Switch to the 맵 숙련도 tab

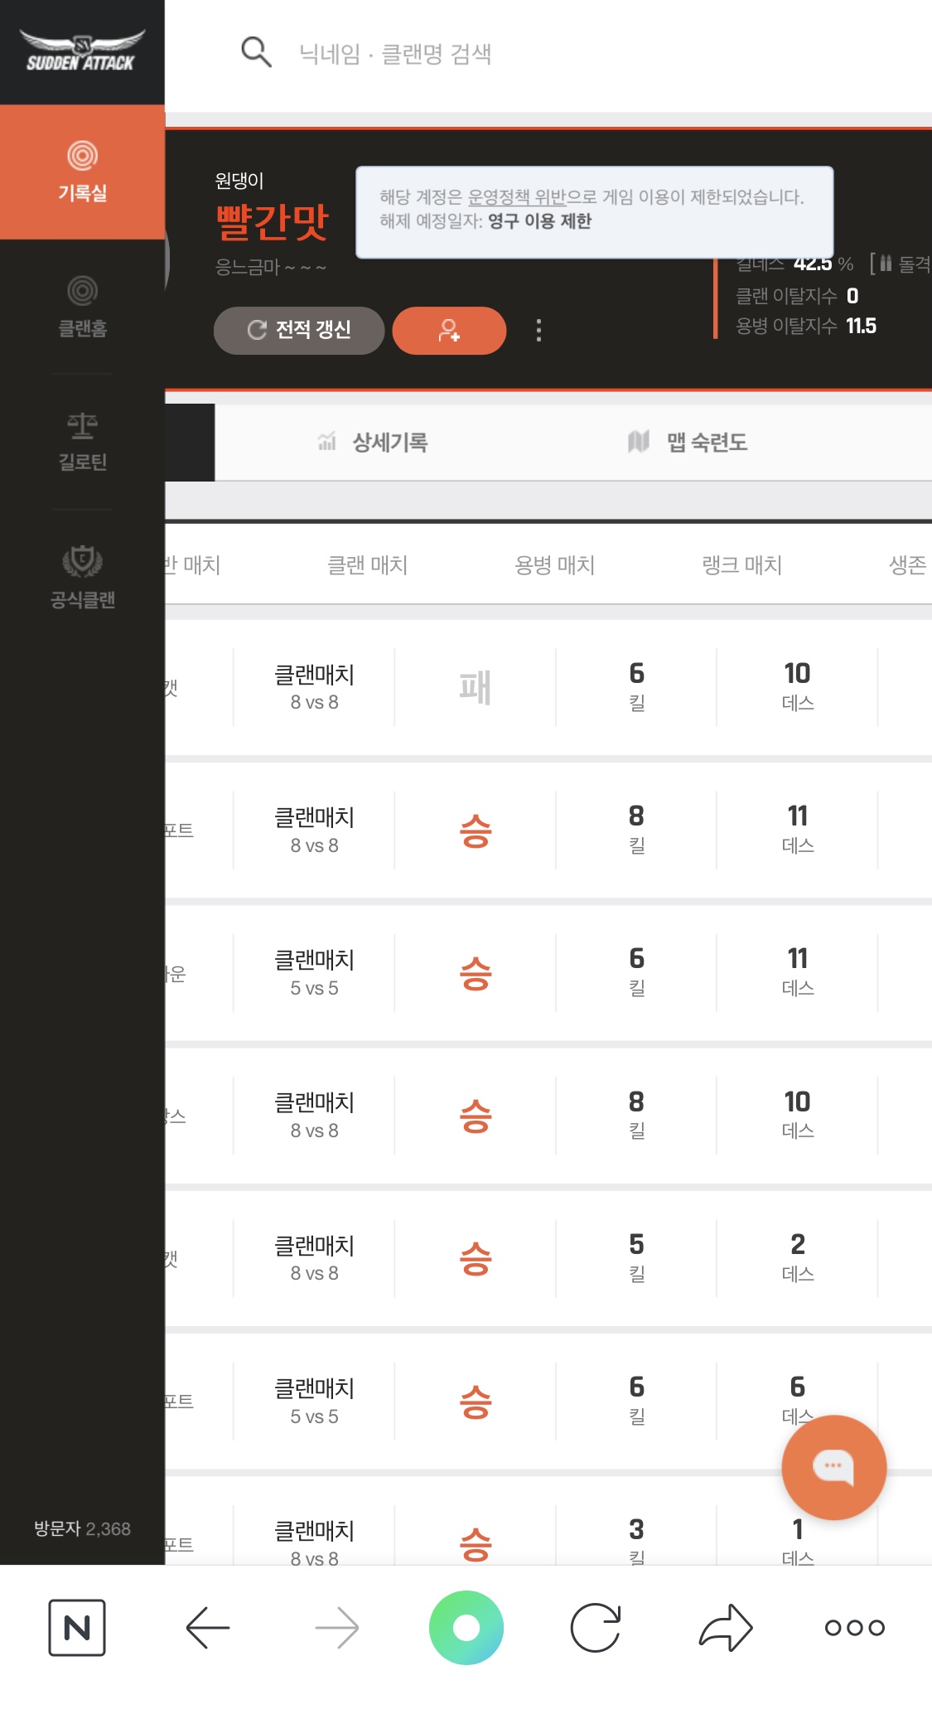688,443
